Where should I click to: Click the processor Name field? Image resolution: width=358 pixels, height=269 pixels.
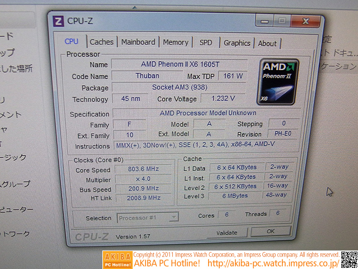pyautogui.click(x=179, y=64)
